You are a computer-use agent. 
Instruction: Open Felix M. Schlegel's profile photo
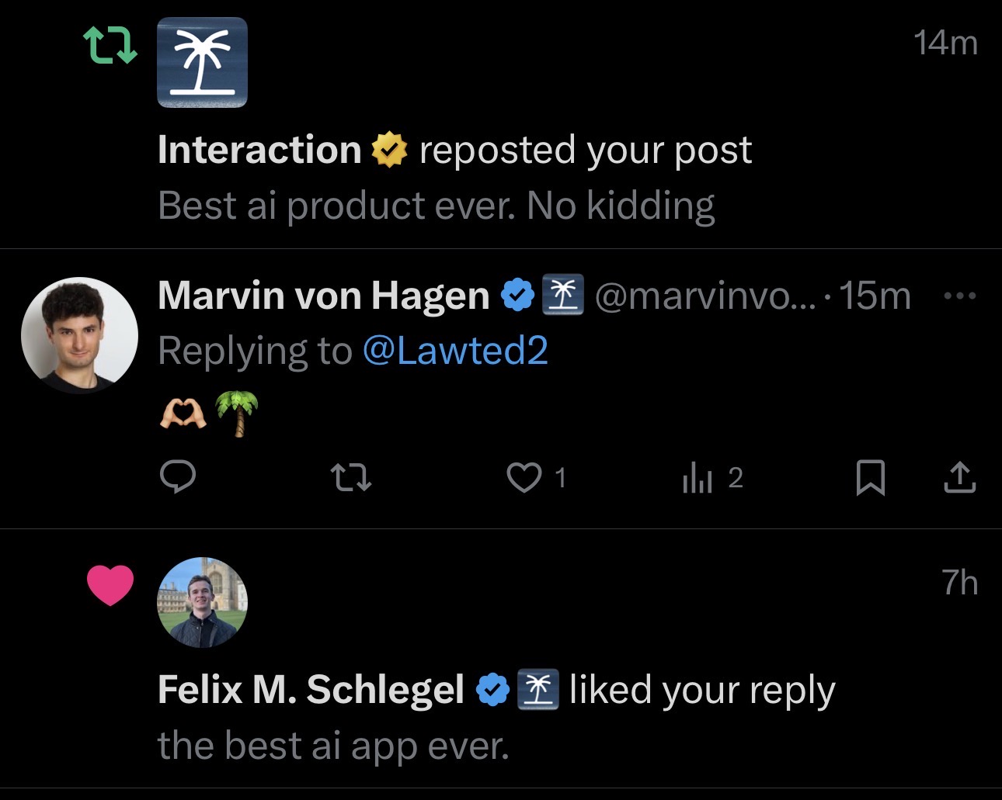[202, 602]
